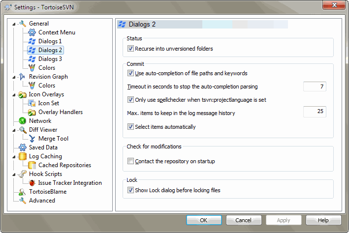
Task: Click the Context Menu gear icon
Action: pyautogui.click(x=32, y=32)
